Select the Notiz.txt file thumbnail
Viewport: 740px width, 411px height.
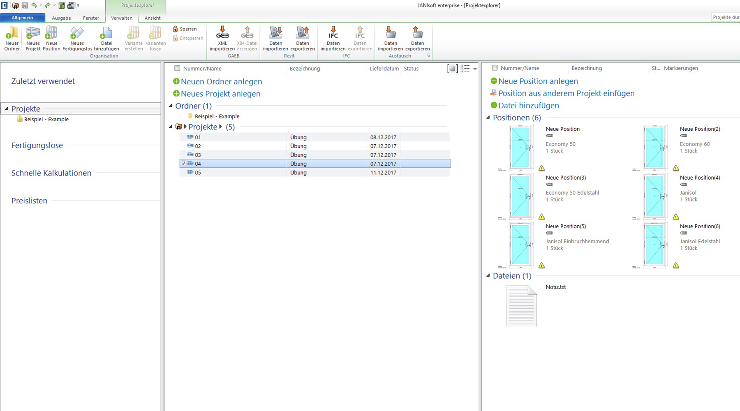point(521,306)
